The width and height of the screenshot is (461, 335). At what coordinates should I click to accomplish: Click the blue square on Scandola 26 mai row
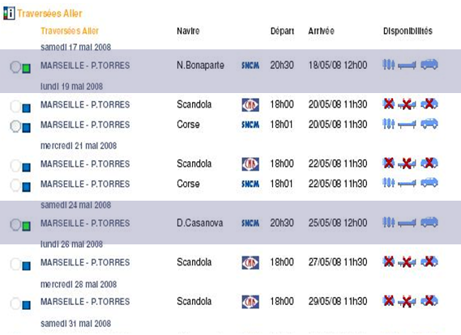pos(26,265)
